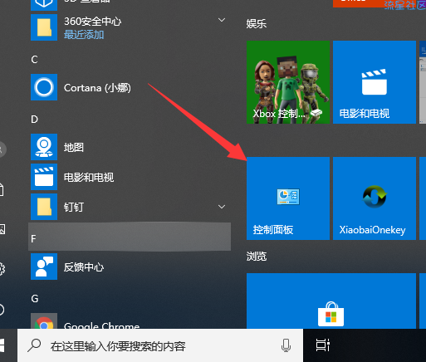Open the 360安全中心 folder
The width and height of the screenshot is (426, 362).
(130, 27)
